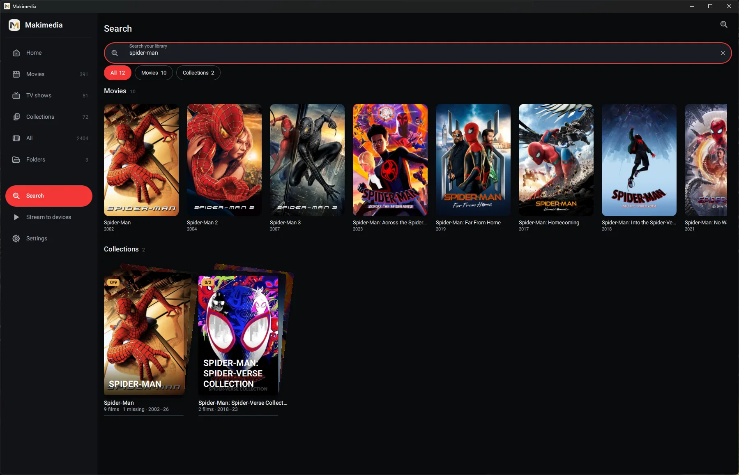The image size is (739, 475).
Task: Open Spider-Man 3 poster thumbnail
Action: 307,160
